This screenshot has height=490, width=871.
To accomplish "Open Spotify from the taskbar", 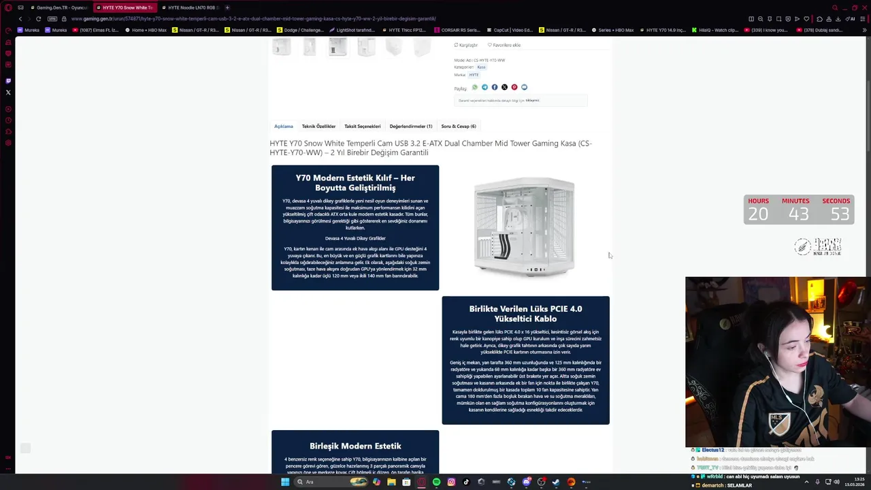I will point(436,482).
